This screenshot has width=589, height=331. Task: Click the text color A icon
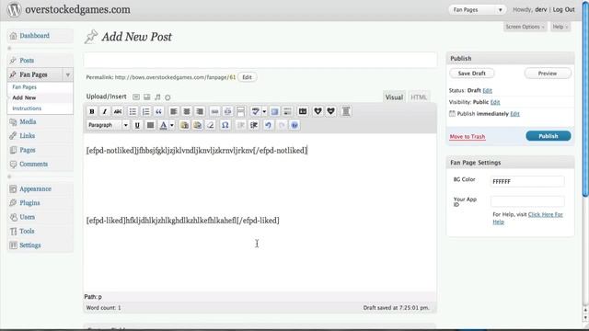[x=164, y=125]
